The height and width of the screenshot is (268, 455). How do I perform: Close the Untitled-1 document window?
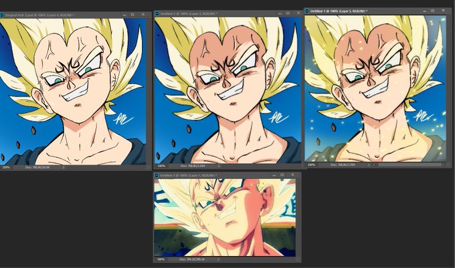point(443,11)
